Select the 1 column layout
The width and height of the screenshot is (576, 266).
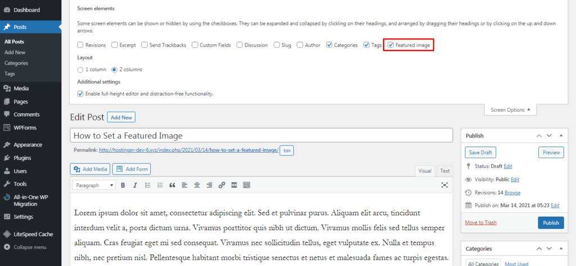tap(80, 70)
